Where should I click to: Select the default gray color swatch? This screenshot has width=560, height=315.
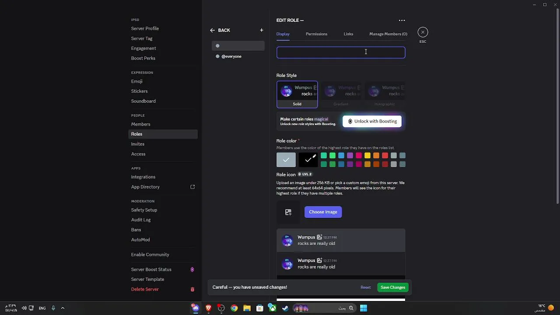click(286, 160)
